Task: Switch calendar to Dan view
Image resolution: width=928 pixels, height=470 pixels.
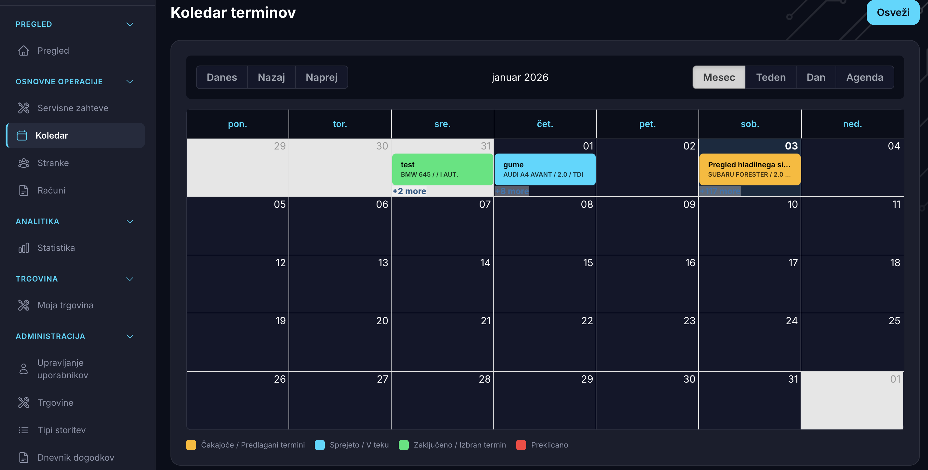Action: (x=816, y=77)
